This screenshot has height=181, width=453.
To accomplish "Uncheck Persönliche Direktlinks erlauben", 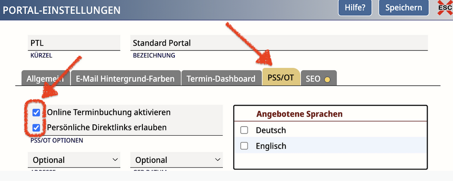I will pyautogui.click(x=36, y=128).
